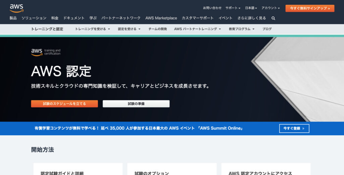Open the search magnifier icon

273,18
